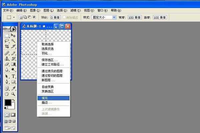Select the Hand tool
Image resolution: width=200 pixels, height=133 pixels.
(x=7, y=94)
